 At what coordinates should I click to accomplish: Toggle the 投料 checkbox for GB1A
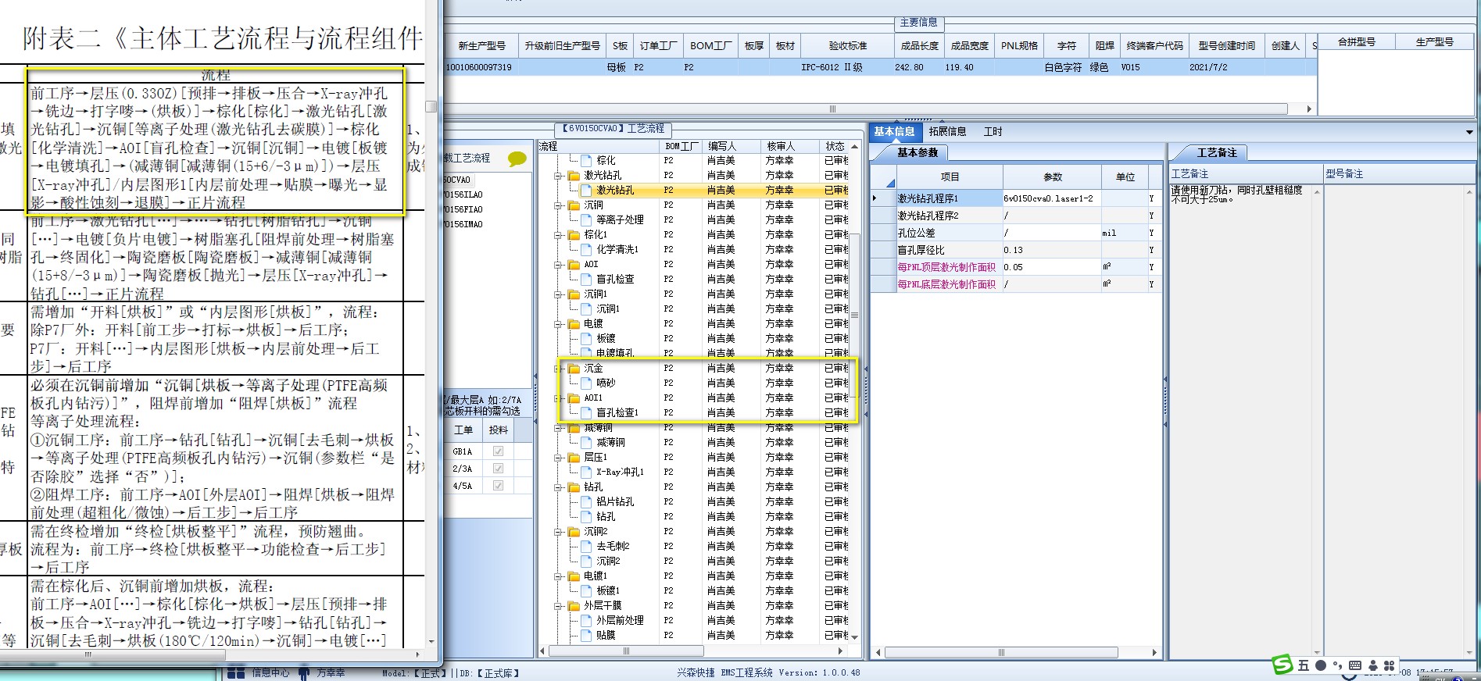click(x=498, y=451)
